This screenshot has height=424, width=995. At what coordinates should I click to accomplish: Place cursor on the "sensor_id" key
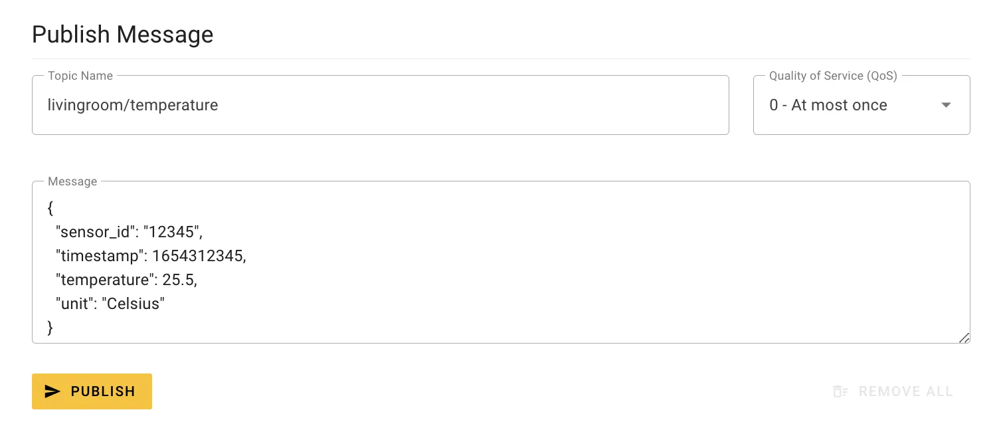[x=94, y=232]
